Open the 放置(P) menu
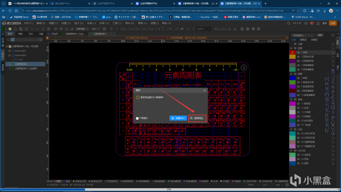Image resolution: width=341 pixels, height=192 pixels. point(66,23)
